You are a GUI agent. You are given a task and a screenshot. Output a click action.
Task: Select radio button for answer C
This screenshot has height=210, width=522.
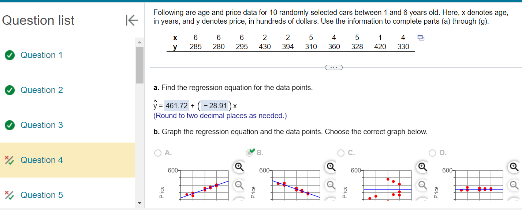coord(340,153)
